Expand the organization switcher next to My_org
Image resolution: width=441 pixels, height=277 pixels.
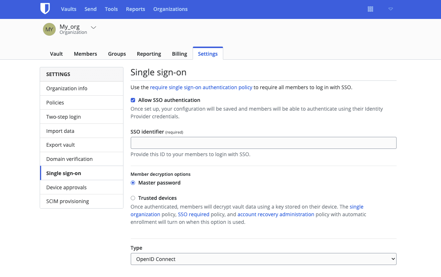coord(93,27)
